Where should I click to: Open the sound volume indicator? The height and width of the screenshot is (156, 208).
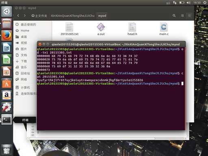[188, 2]
